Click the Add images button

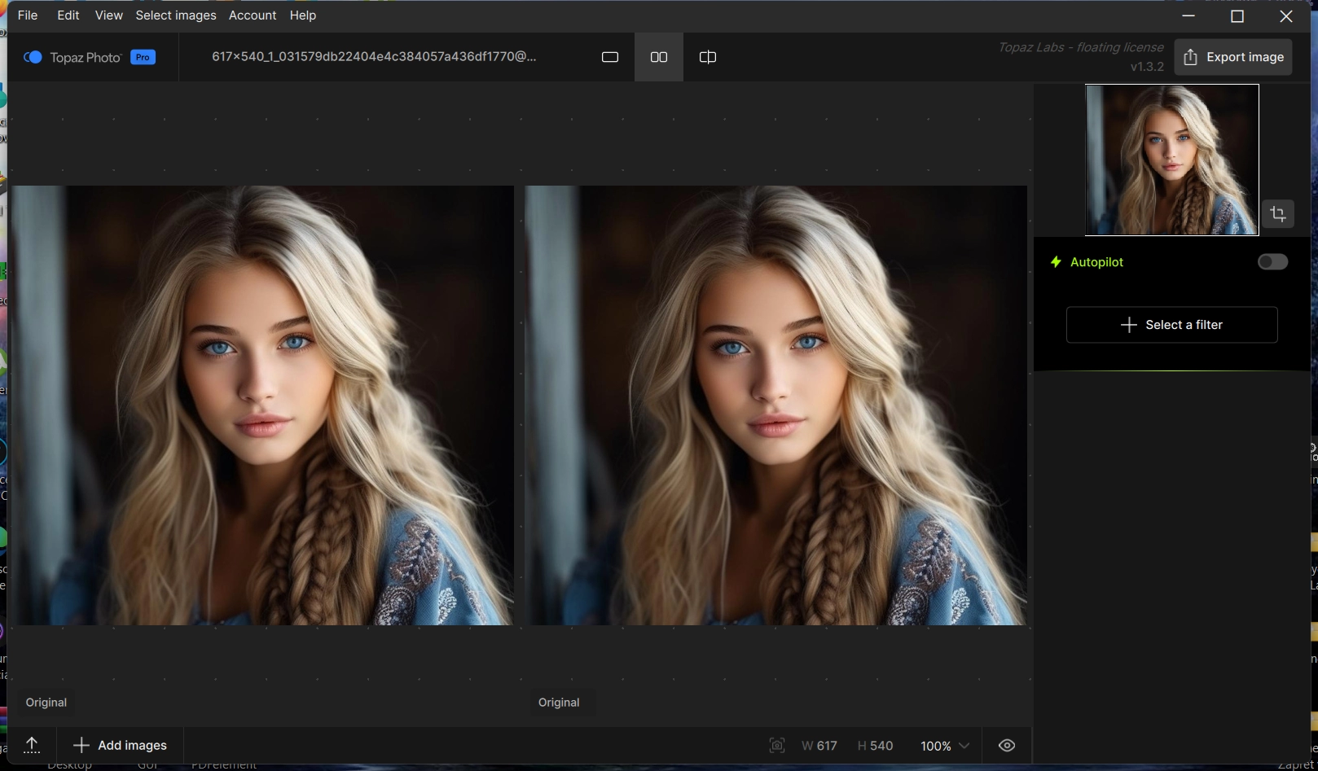tap(120, 745)
